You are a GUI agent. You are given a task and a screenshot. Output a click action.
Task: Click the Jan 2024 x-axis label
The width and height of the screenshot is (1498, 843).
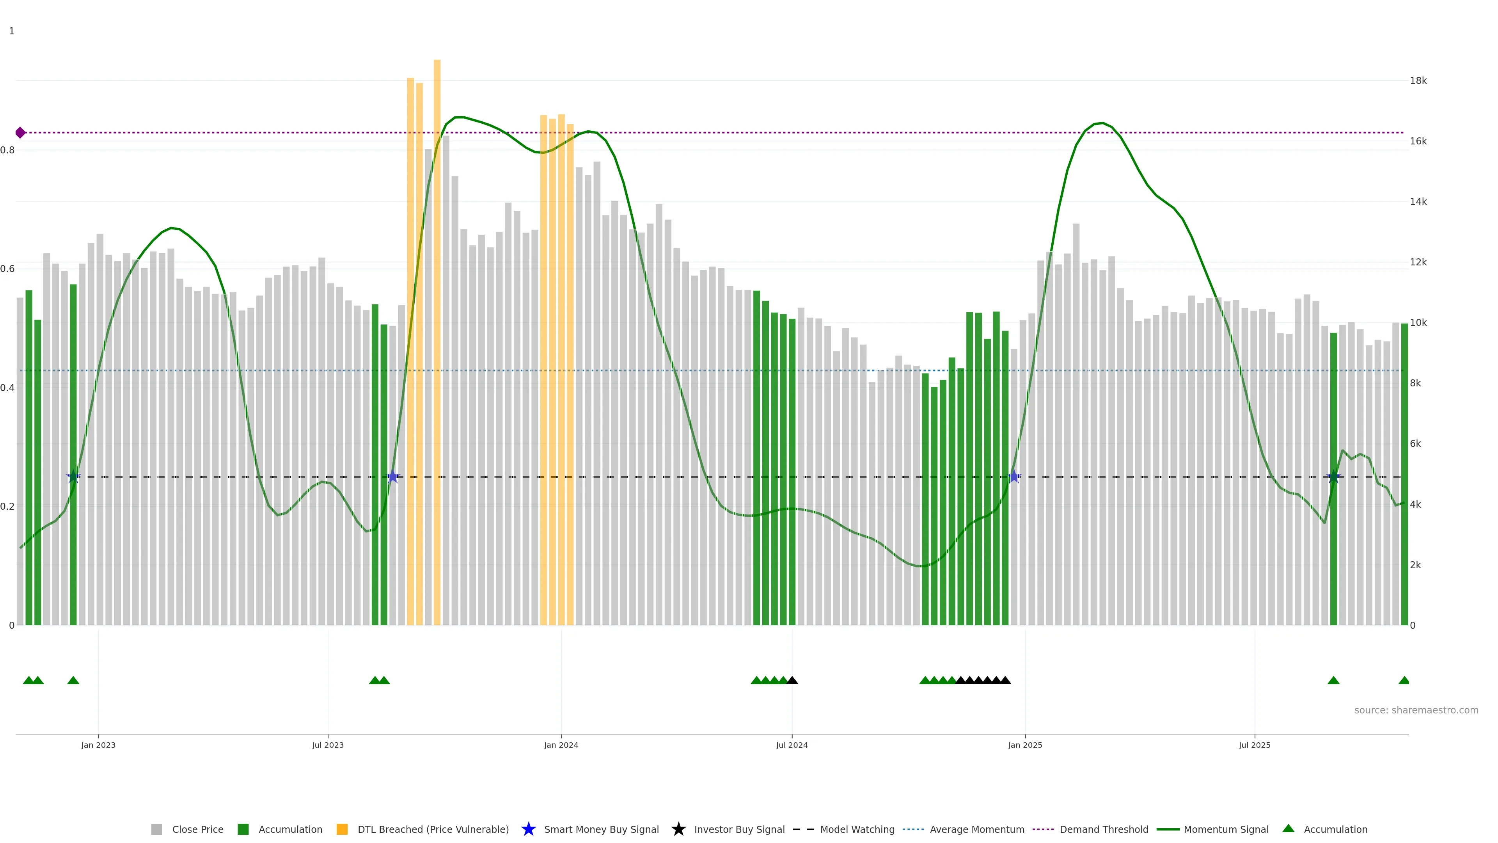561,745
